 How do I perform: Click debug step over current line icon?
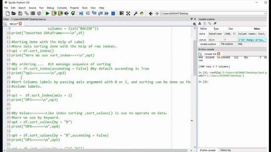pos(88,13)
